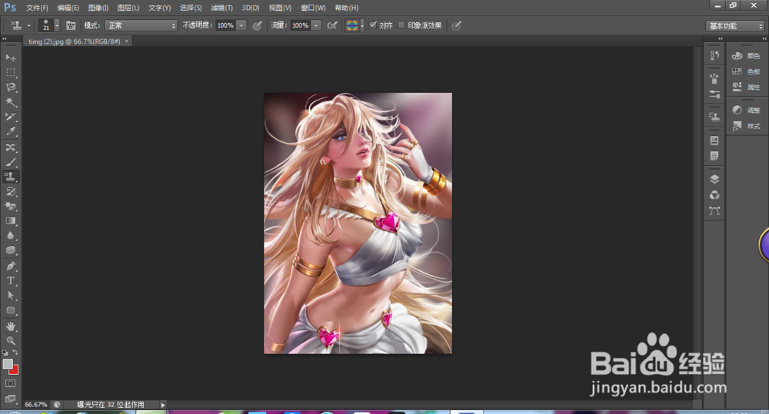Open the 文件(F) menu
The image size is (769, 414).
click(x=37, y=8)
